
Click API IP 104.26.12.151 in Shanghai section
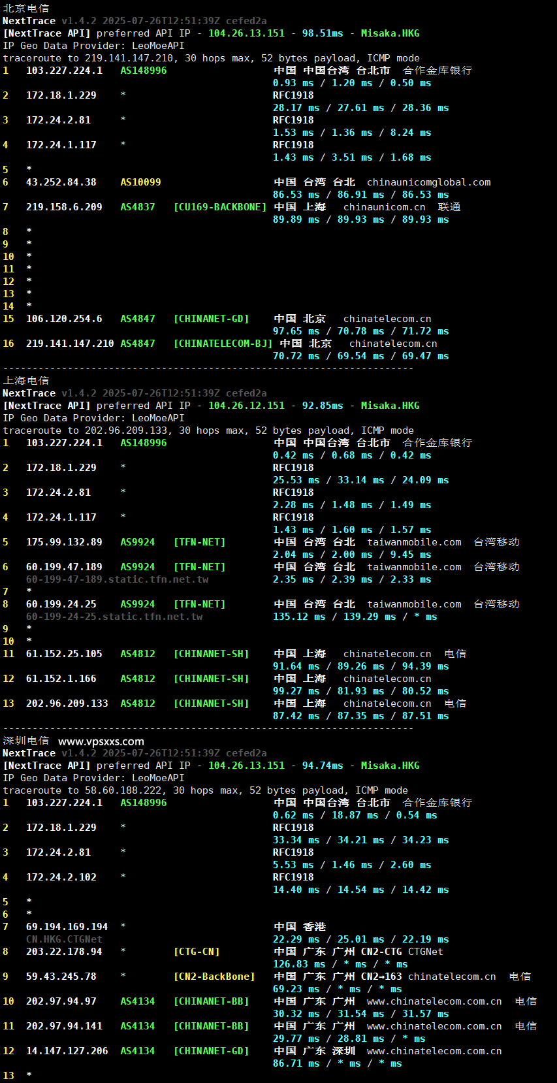[x=246, y=406]
